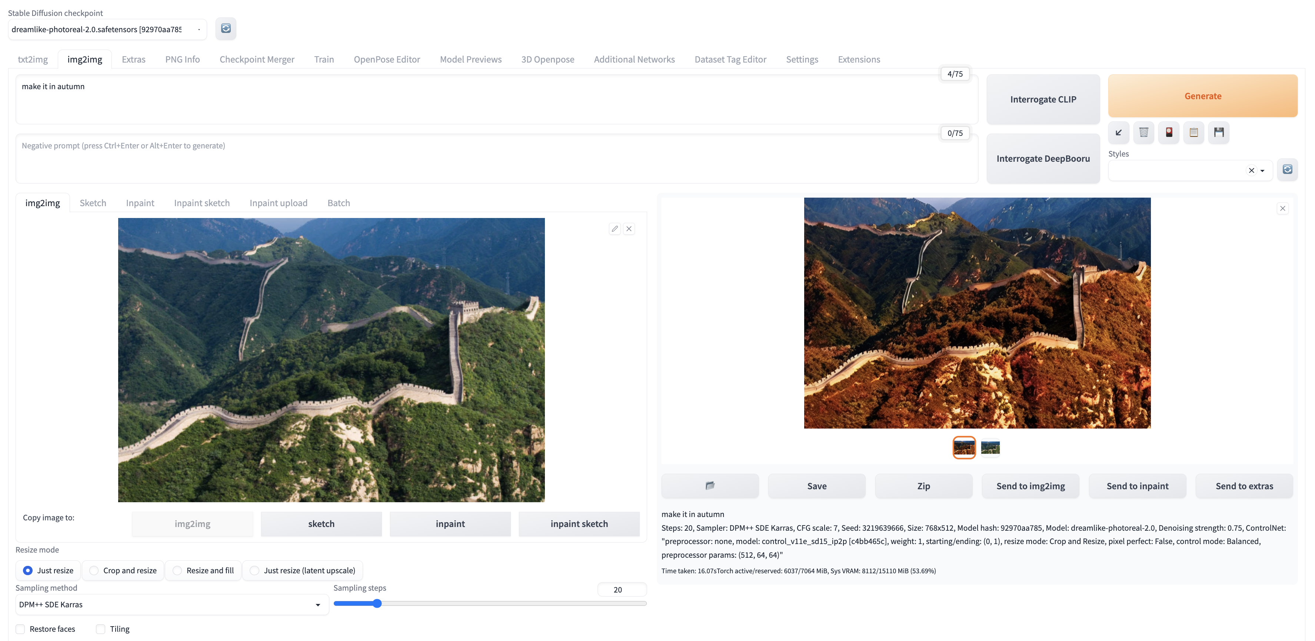This screenshot has width=1315, height=641.
Task: Open the Inpaint sketch sub-tab
Action: [x=202, y=203]
